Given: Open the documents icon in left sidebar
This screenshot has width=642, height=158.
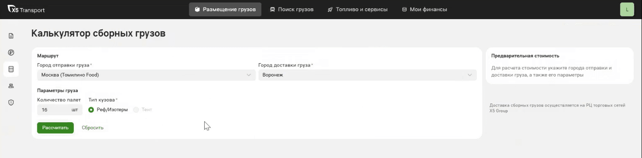Looking at the screenshot, I should coord(11,36).
